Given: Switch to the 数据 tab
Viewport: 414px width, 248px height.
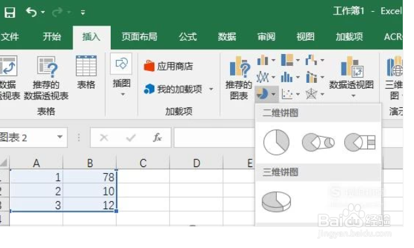Looking at the screenshot, I should tap(227, 37).
